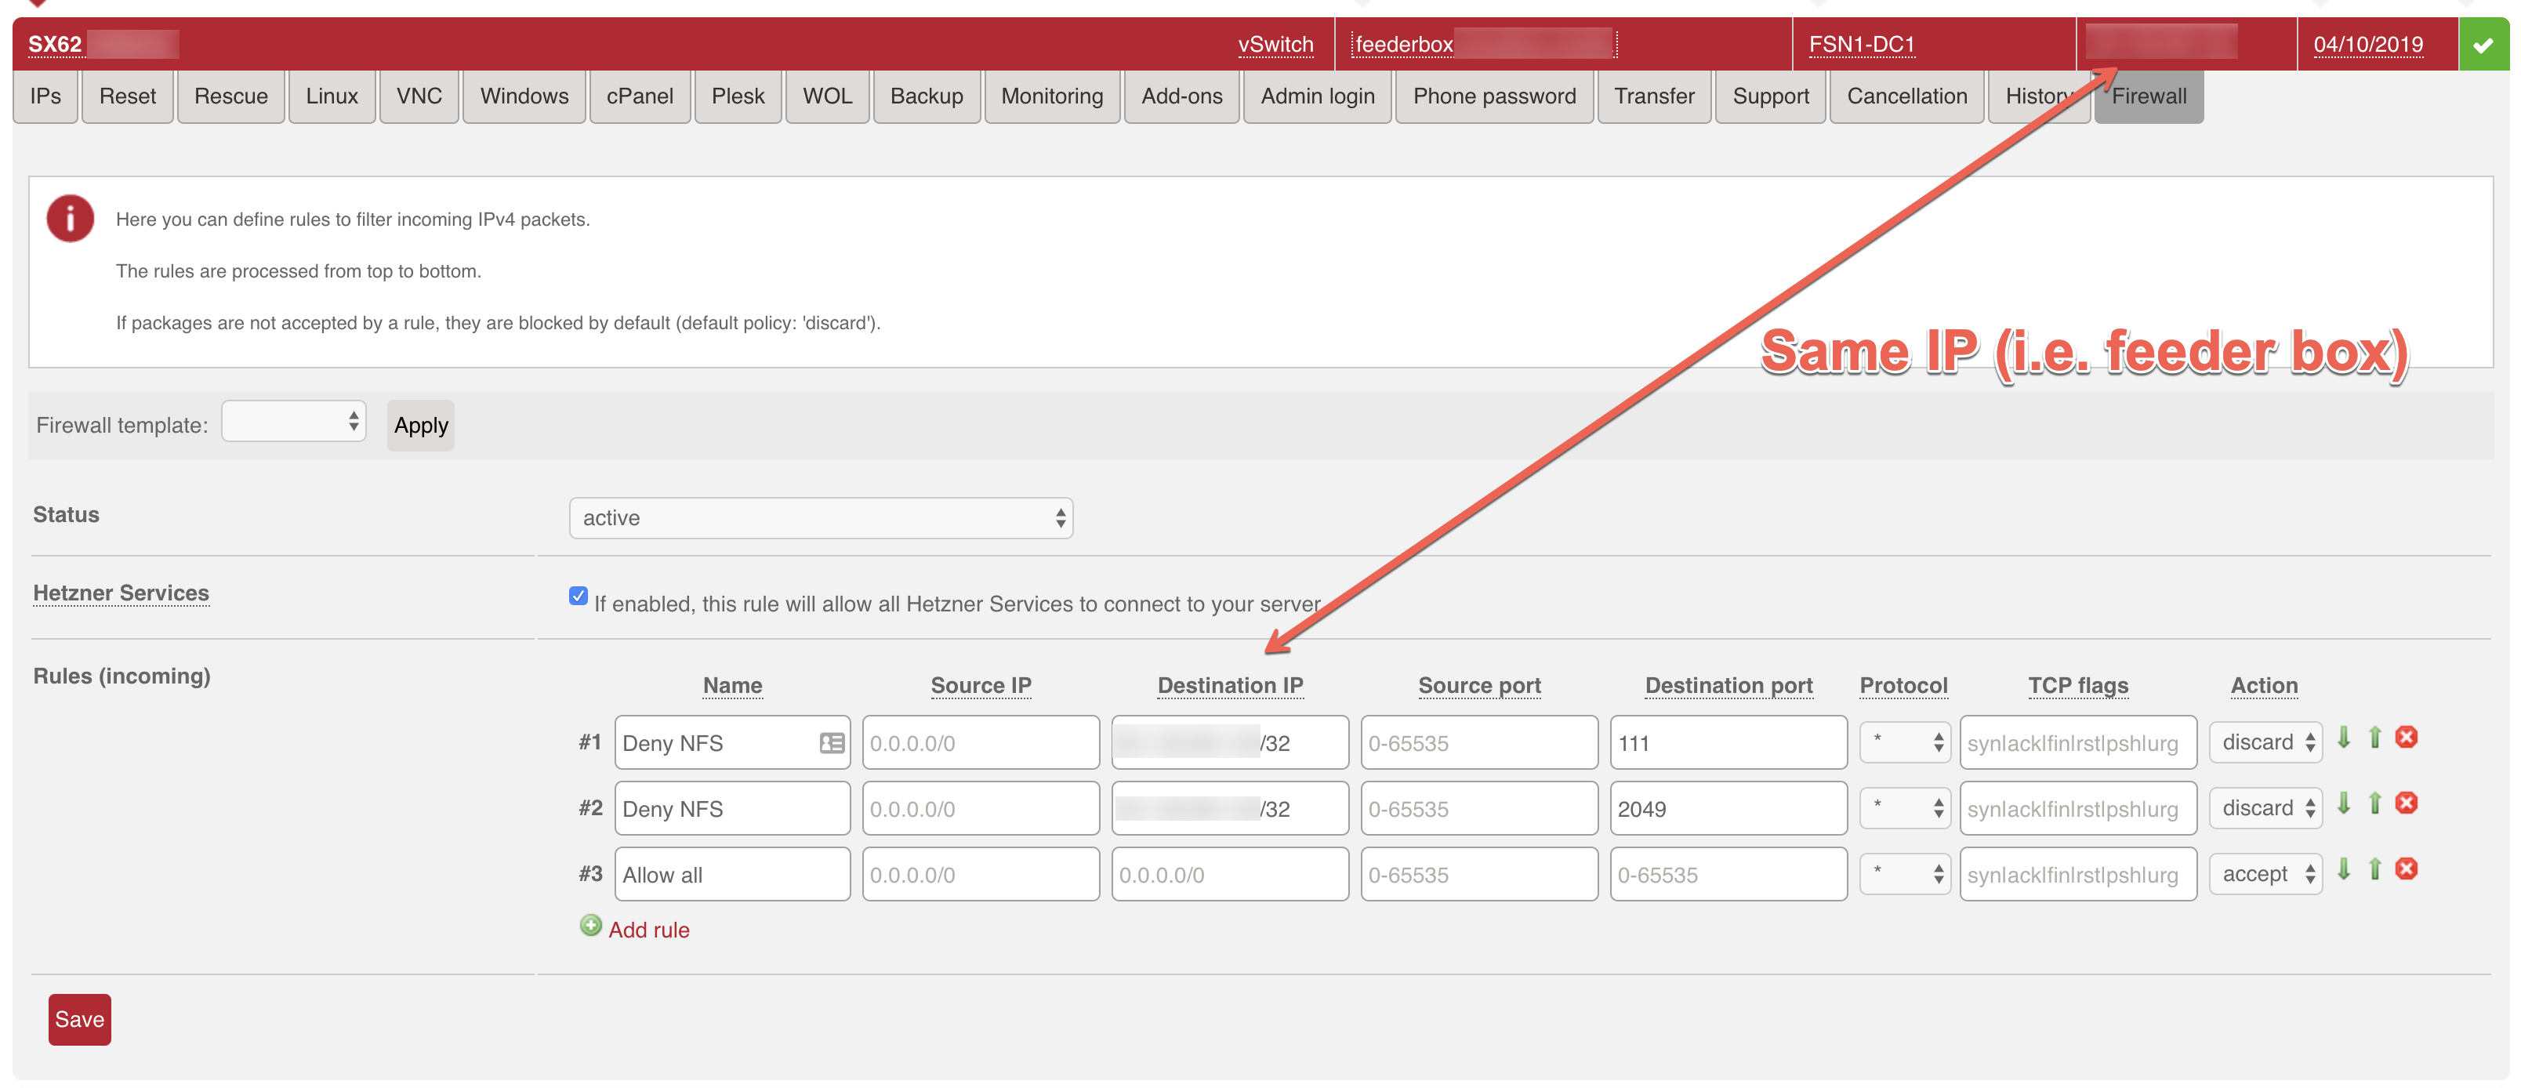The width and height of the screenshot is (2521, 1088).
Task: Change rule #1 action from discard
Action: pyautogui.click(x=2265, y=742)
